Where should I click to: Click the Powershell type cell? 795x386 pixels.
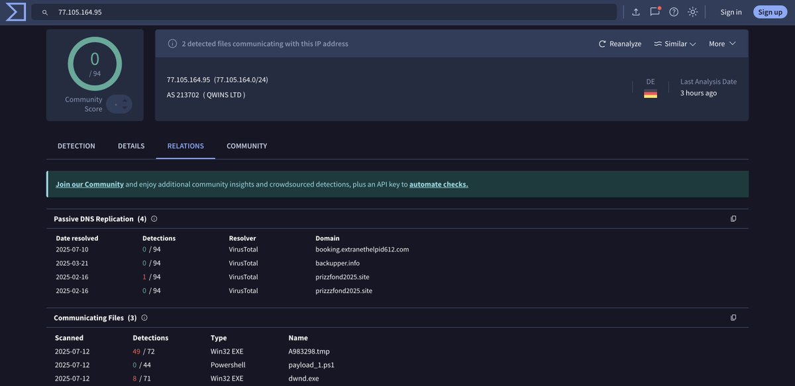point(228,365)
